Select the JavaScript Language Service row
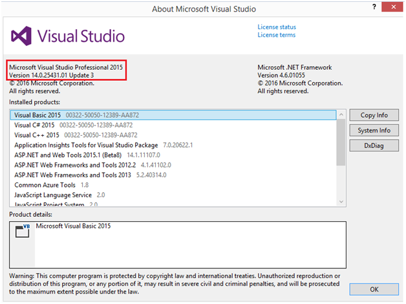The height and width of the screenshot is (304, 406). pyautogui.click(x=173, y=195)
